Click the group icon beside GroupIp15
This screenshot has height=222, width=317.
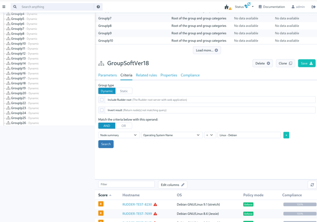[8, 68]
